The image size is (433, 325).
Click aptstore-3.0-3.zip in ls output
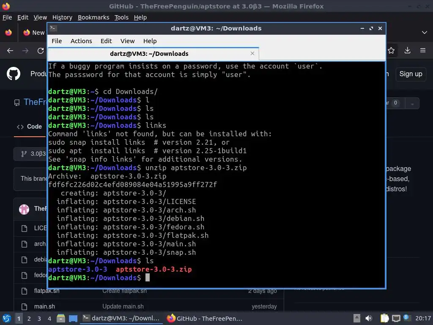(x=154, y=269)
